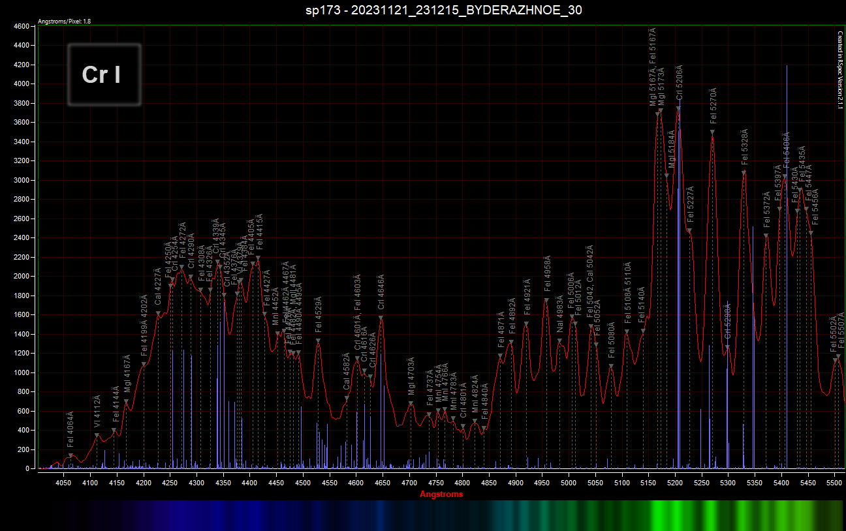Click the red 'Angstroms' x-axis label
The image size is (846, 531).
[x=441, y=494]
